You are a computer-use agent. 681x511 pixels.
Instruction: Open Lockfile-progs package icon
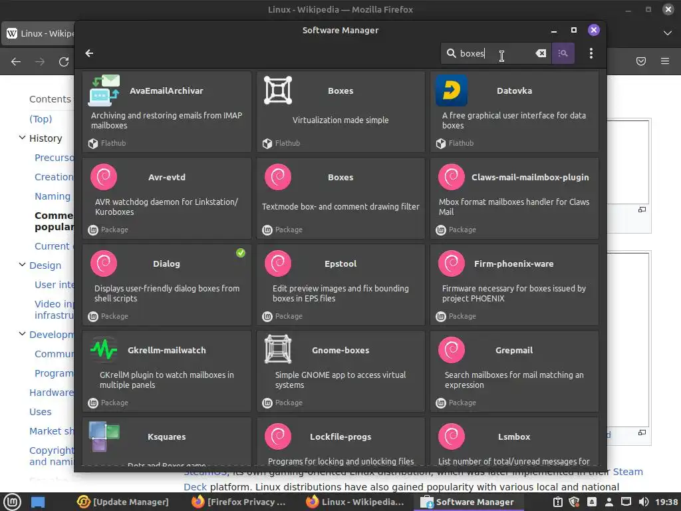click(278, 436)
